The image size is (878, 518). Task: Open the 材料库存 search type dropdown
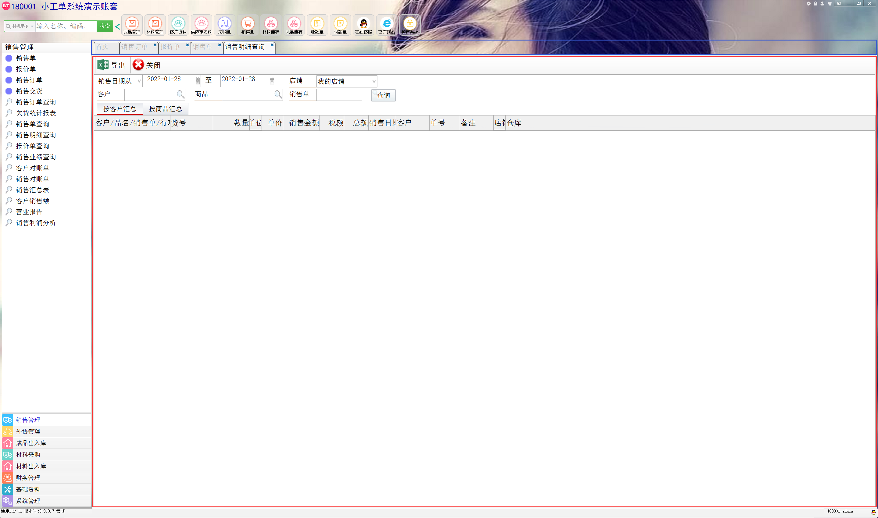[21, 26]
